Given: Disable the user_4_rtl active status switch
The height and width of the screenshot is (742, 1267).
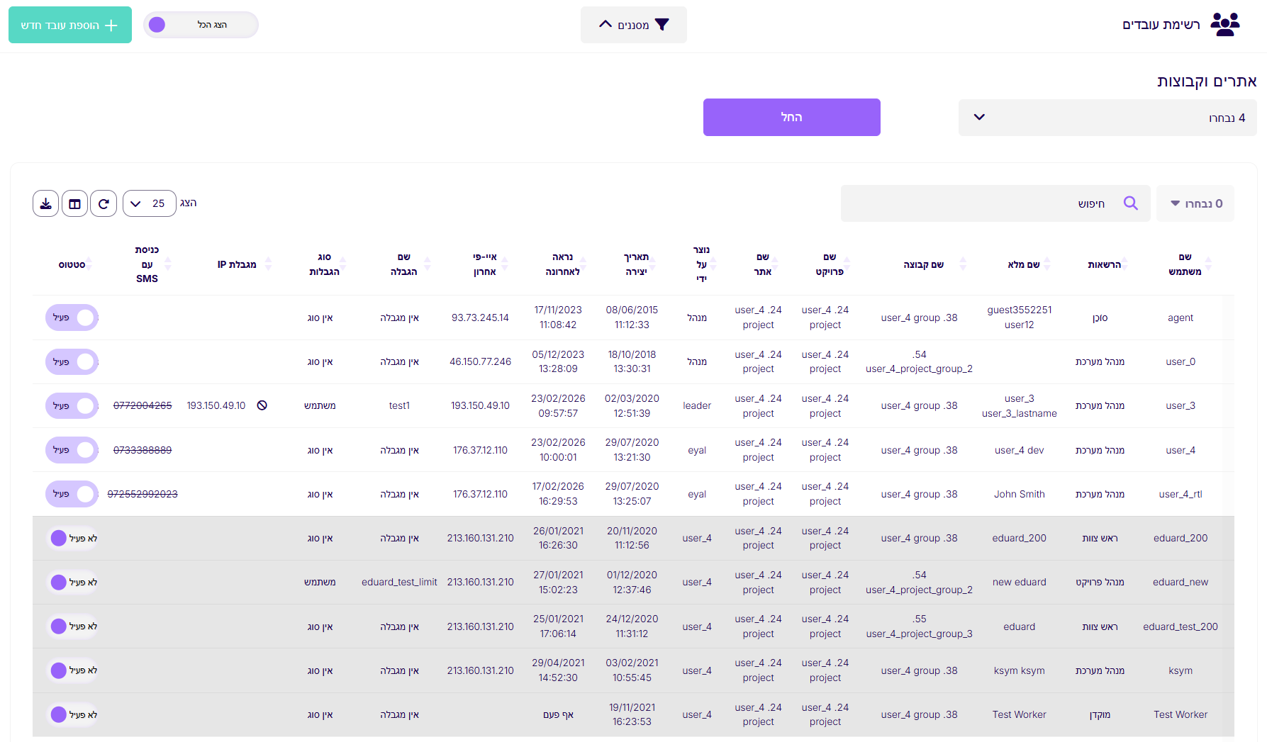Looking at the screenshot, I should [72, 494].
